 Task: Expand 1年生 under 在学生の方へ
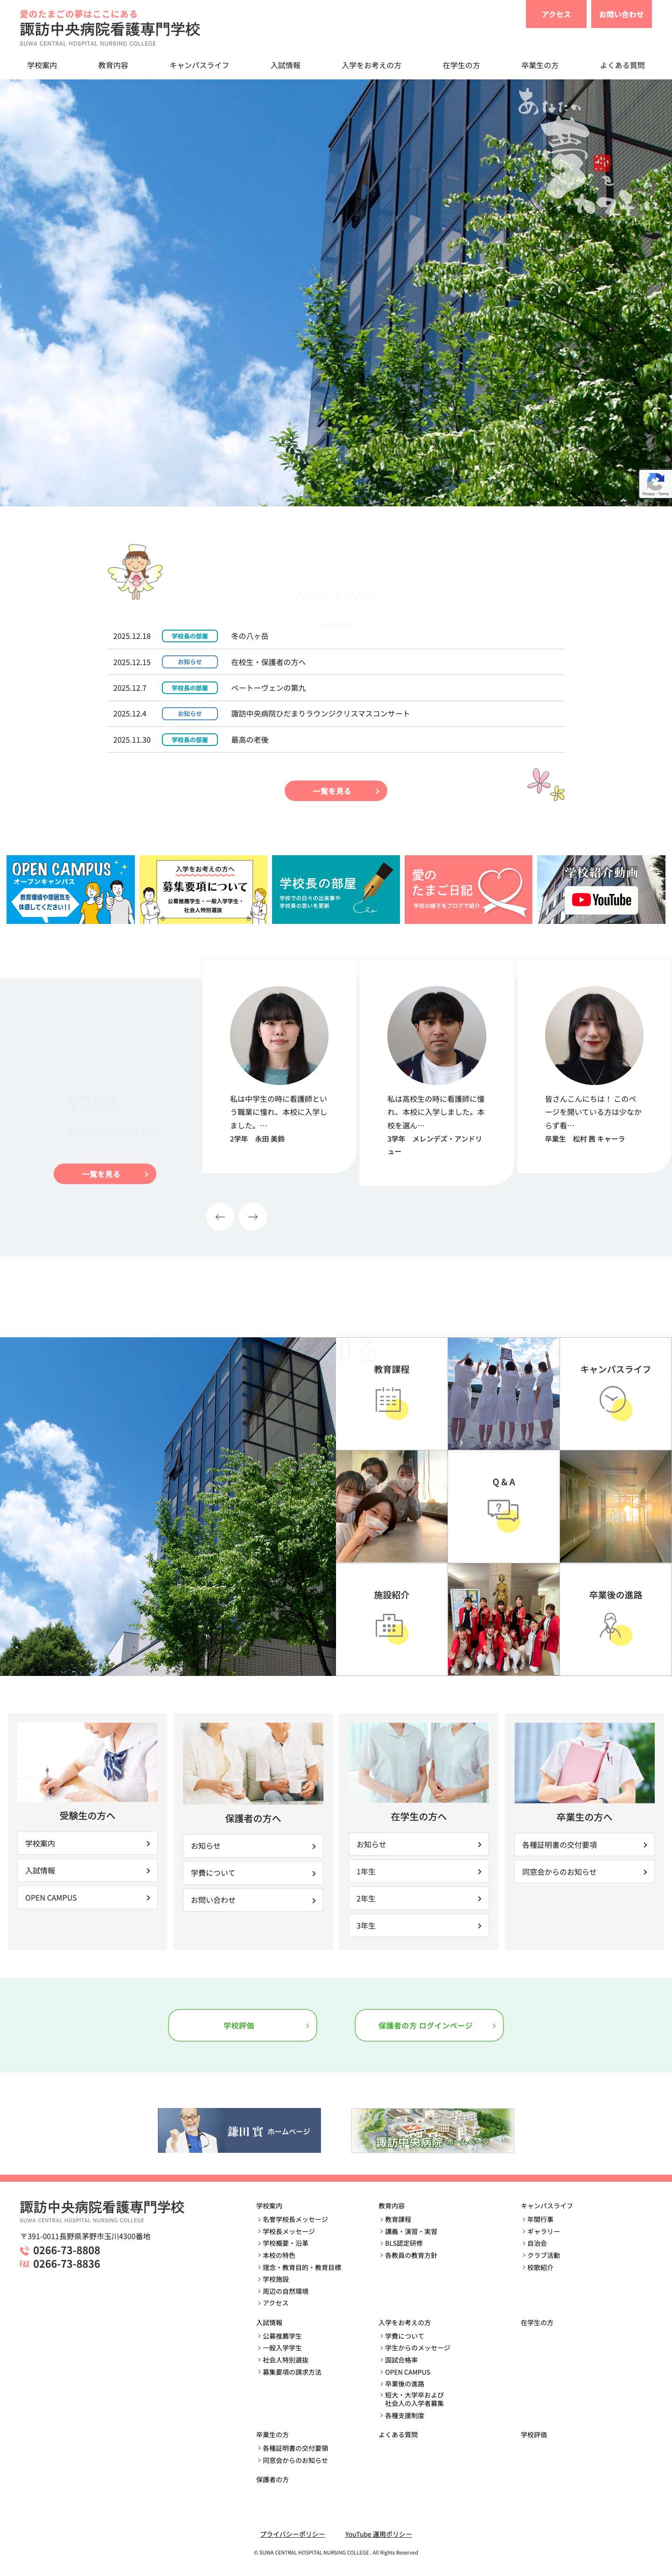point(419,1871)
